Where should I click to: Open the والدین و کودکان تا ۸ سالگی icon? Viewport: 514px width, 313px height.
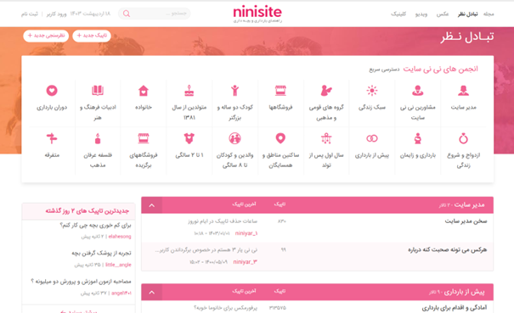234,138
